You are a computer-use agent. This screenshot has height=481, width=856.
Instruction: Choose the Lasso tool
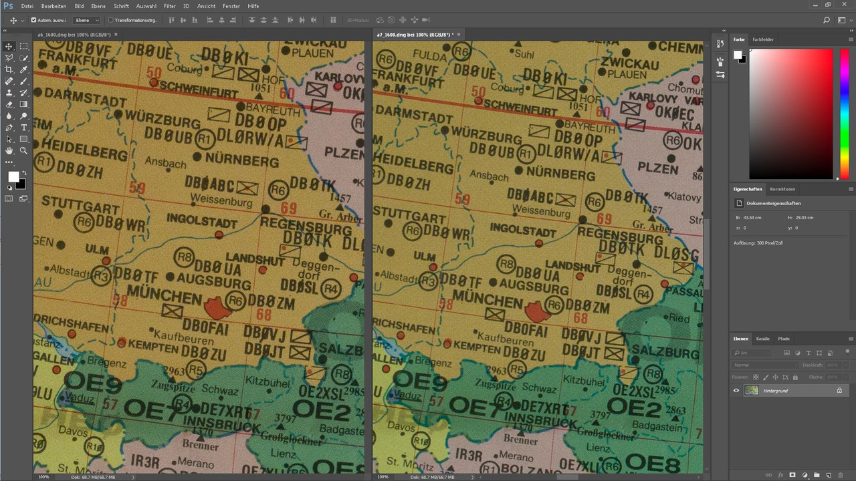(9, 58)
